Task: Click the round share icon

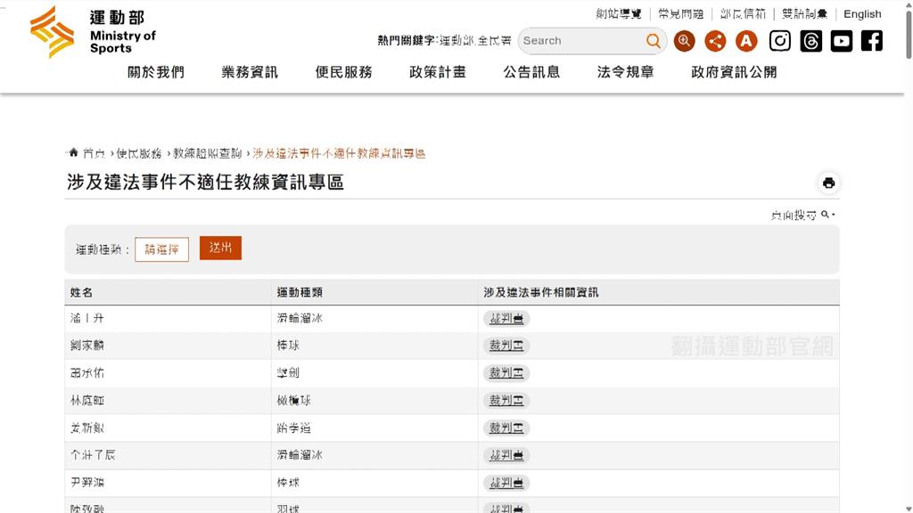Action: (x=715, y=41)
